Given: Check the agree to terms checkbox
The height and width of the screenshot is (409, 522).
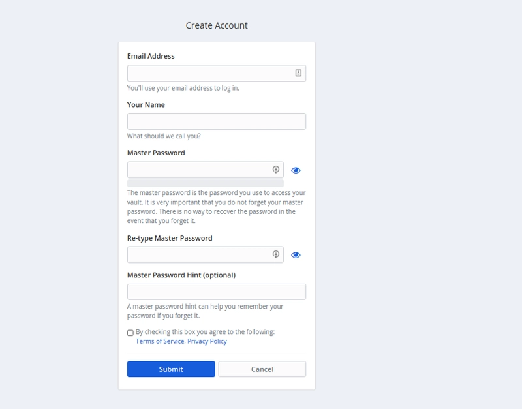Looking at the screenshot, I should point(130,333).
